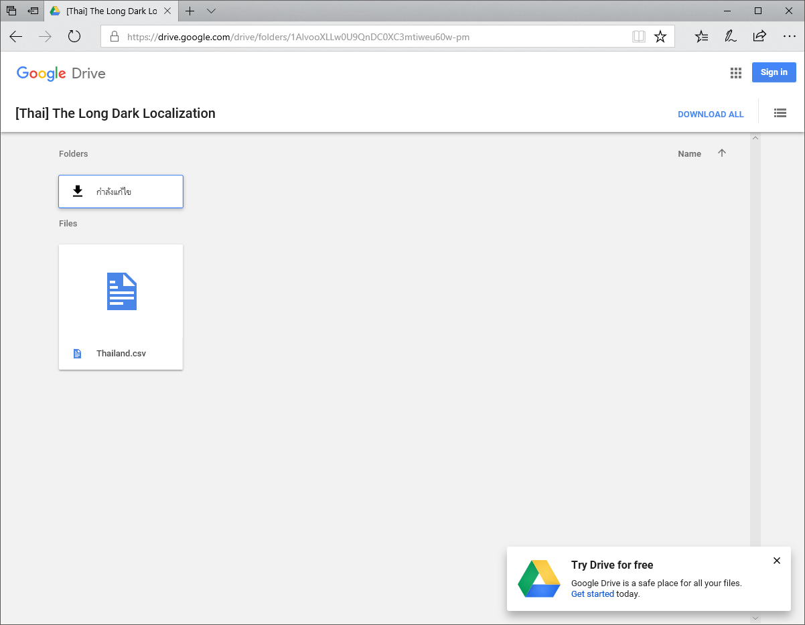Click the padlock site security icon
This screenshot has height=625, width=805.
click(x=114, y=37)
